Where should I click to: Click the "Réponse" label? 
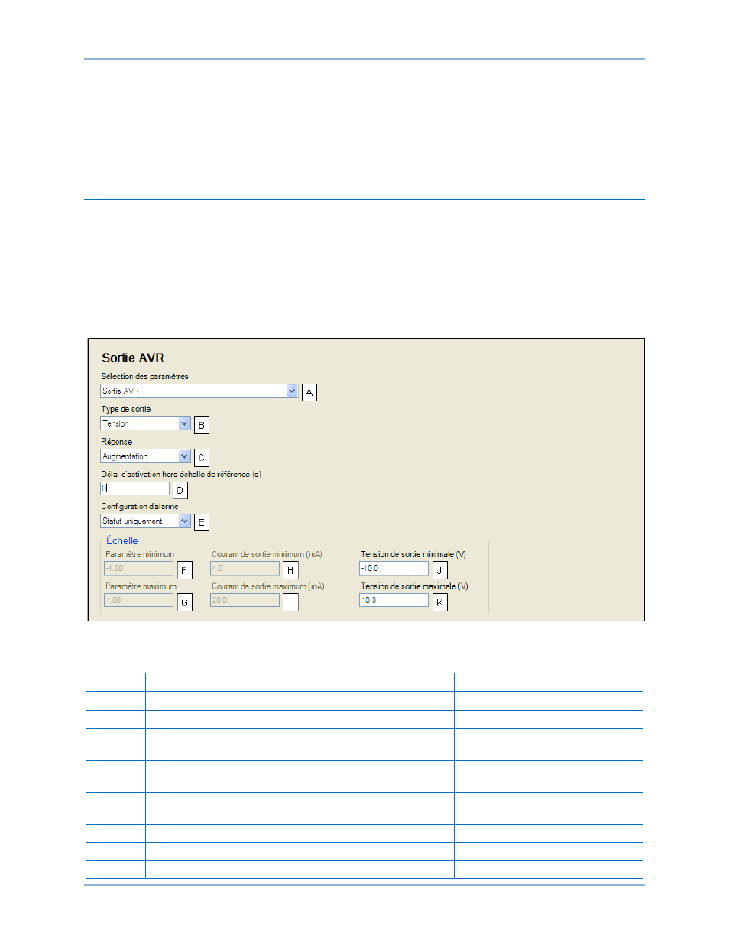tap(117, 442)
